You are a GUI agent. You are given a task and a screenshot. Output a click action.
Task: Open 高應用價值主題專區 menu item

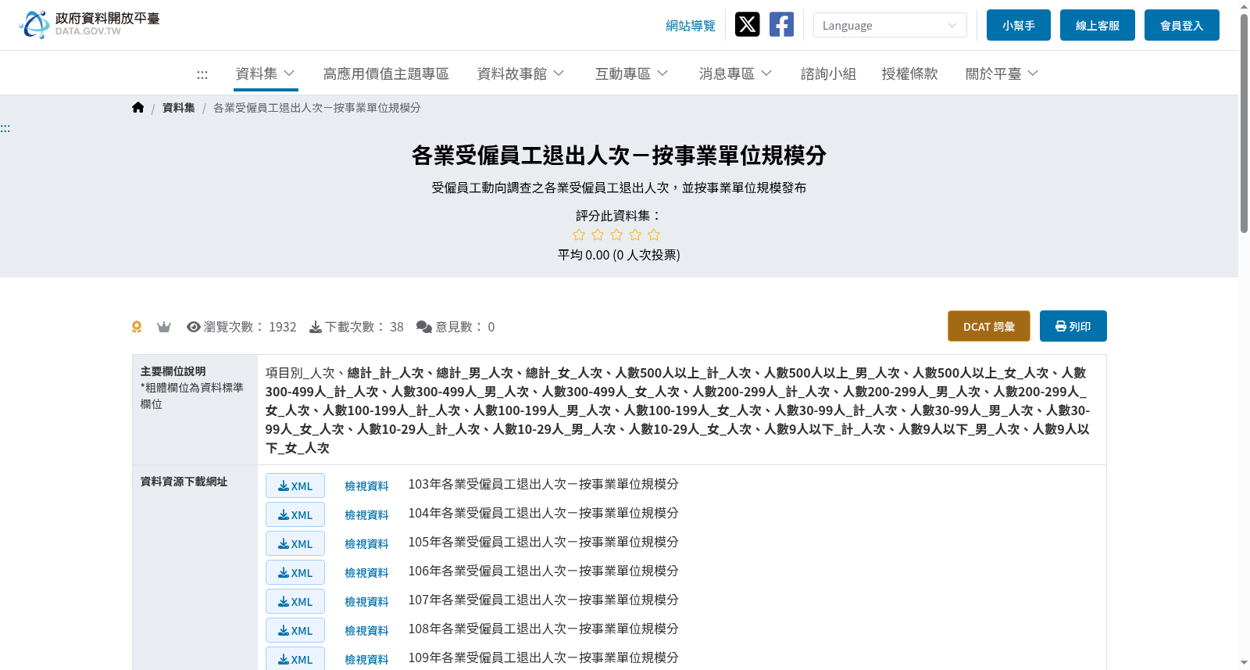[x=386, y=73]
